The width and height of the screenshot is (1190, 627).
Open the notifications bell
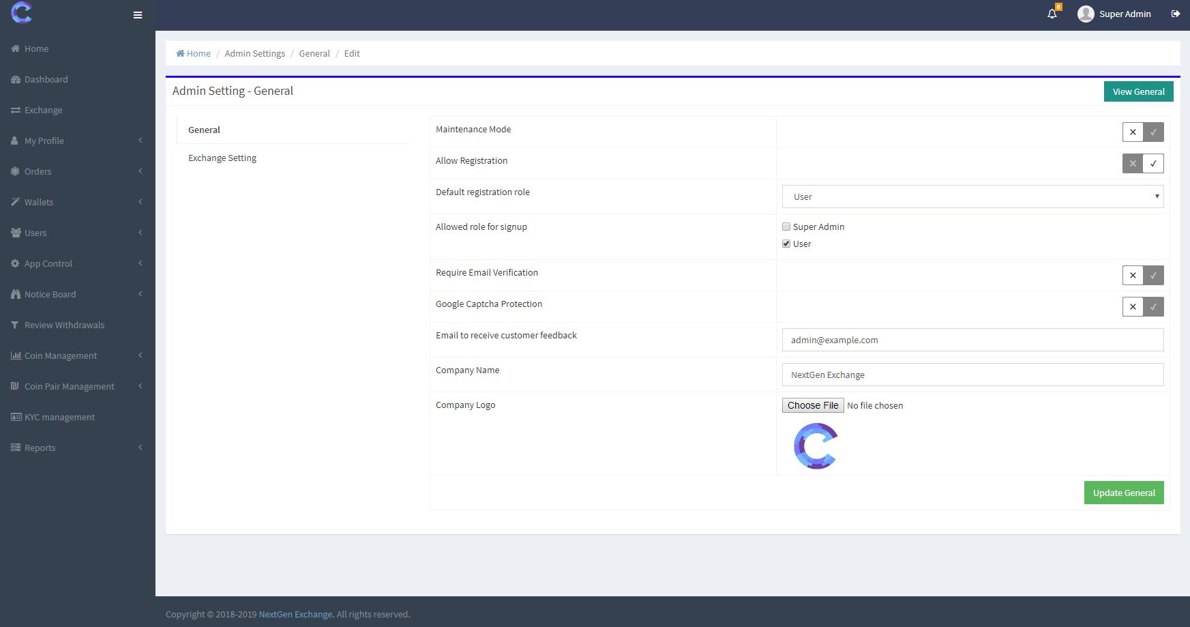coord(1052,14)
